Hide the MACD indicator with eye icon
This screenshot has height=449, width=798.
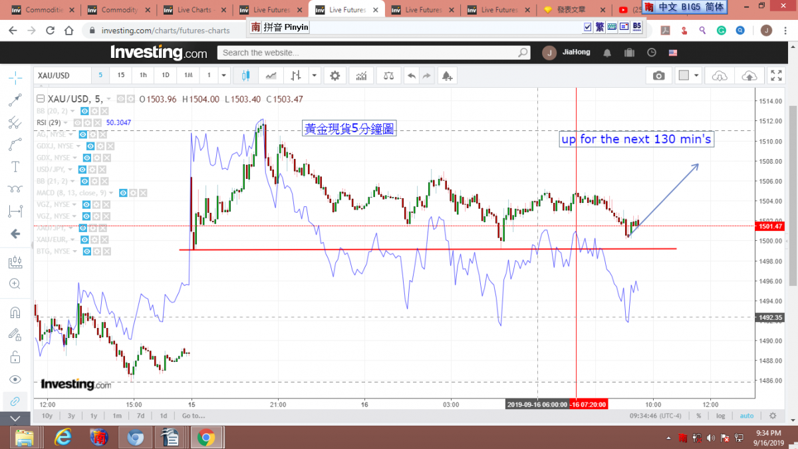click(x=122, y=193)
